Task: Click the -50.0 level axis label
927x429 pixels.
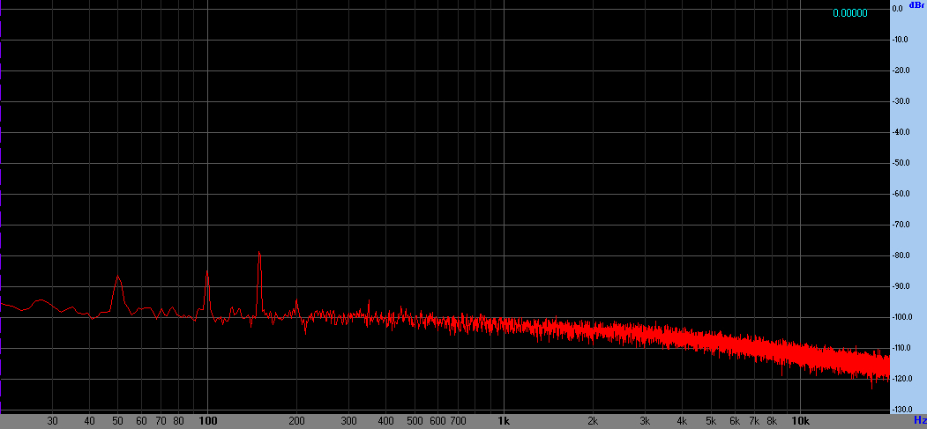Action: pos(899,163)
